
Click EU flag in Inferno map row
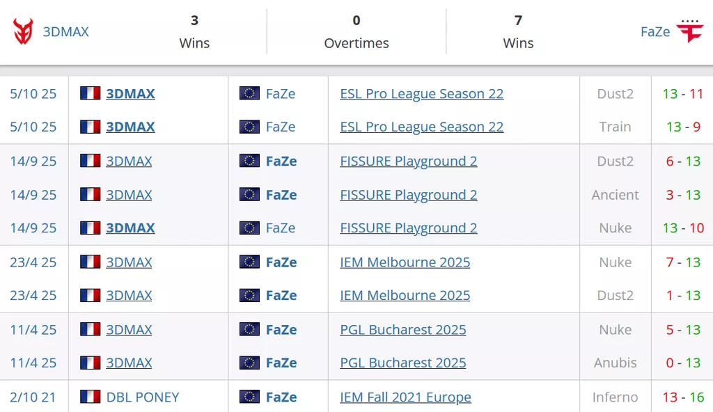(x=249, y=397)
